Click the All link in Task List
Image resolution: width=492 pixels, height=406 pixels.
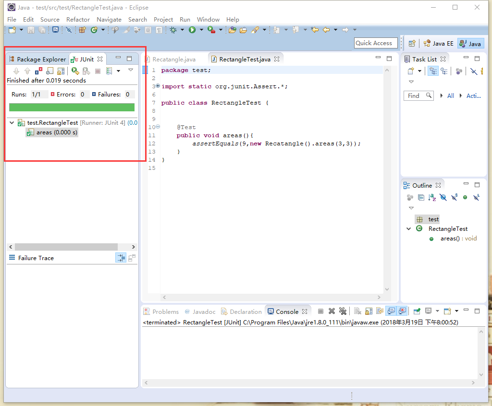[451, 96]
